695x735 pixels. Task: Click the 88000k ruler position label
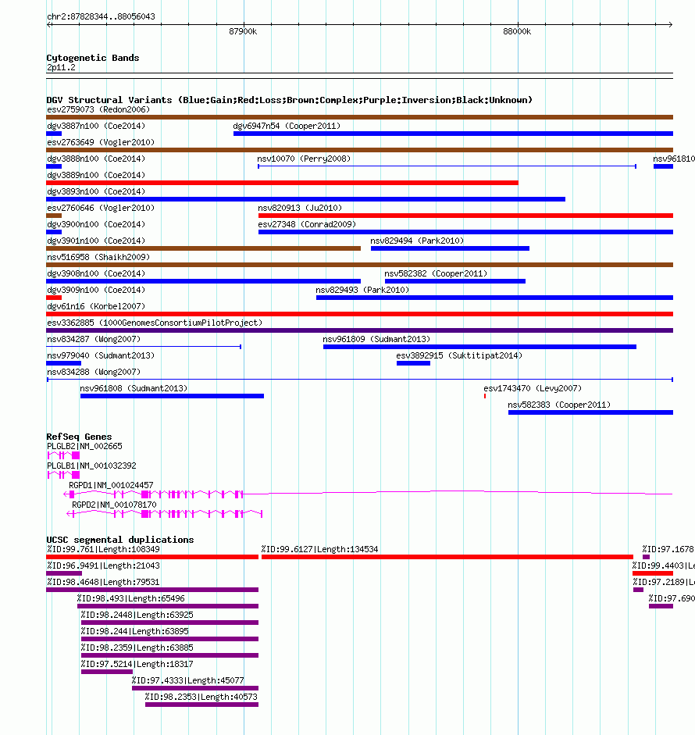pyautogui.click(x=517, y=31)
